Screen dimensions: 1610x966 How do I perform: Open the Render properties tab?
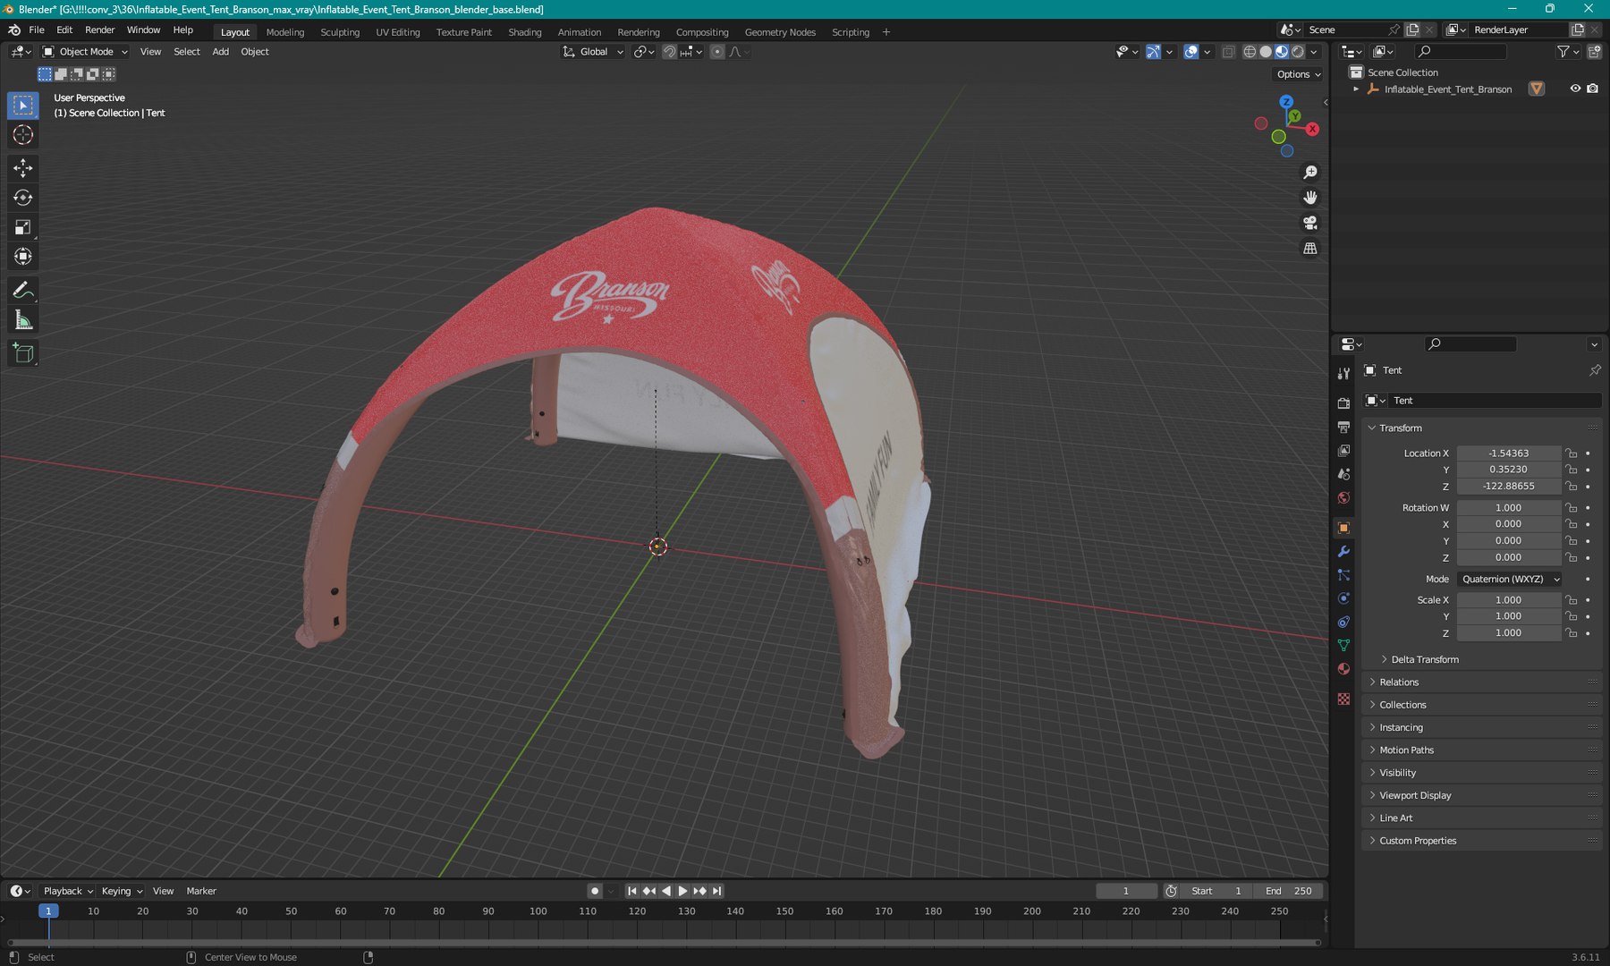pos(1343,403)
